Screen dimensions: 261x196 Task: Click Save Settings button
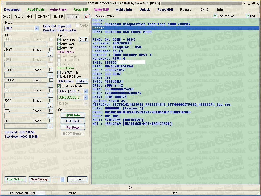40,179
